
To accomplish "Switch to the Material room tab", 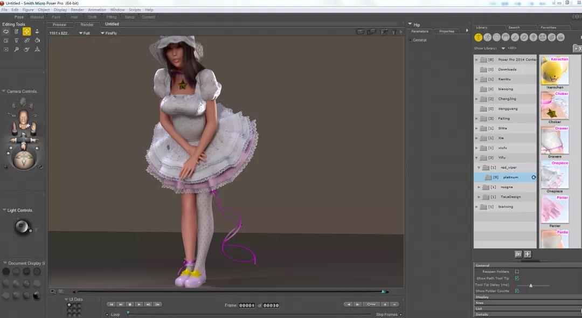I will pos(37,17).
